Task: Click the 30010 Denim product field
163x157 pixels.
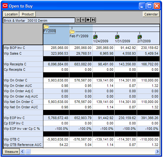Action: point(51,21)
